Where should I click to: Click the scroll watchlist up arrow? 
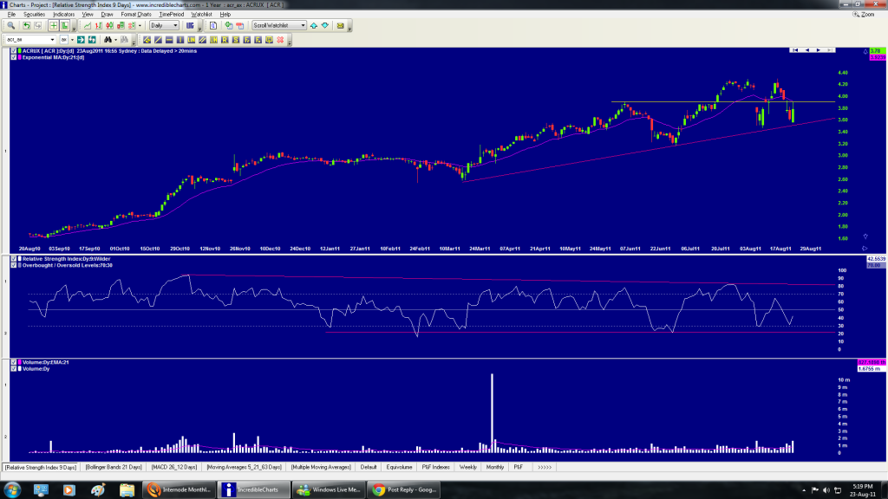(314, 25)
